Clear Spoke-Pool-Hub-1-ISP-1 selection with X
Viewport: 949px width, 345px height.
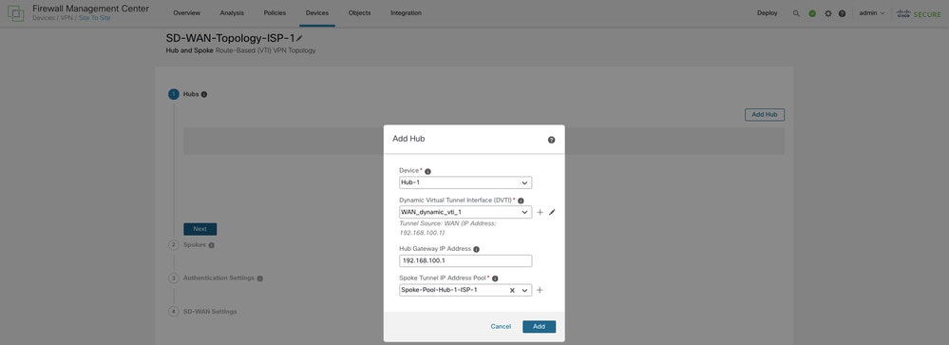coord(512,291)
